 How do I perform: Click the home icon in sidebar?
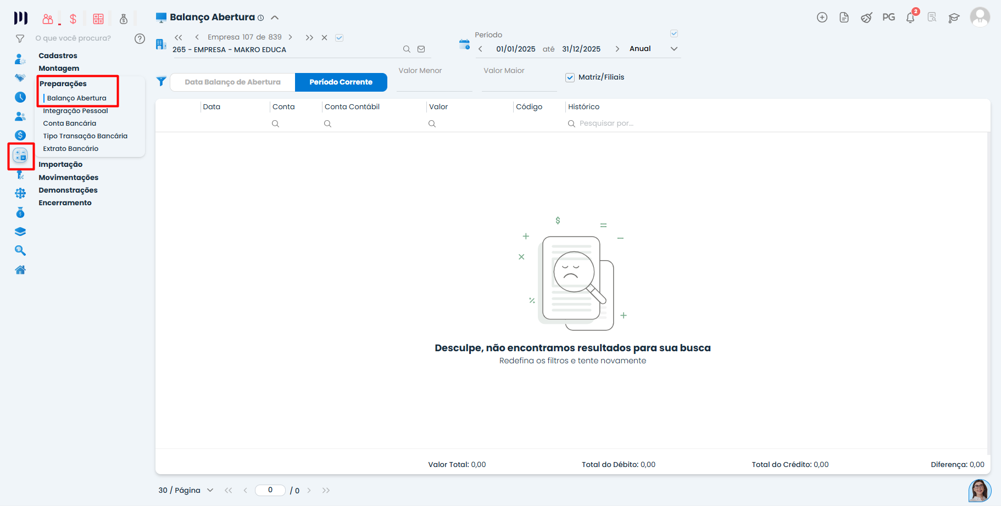(20, 270)
